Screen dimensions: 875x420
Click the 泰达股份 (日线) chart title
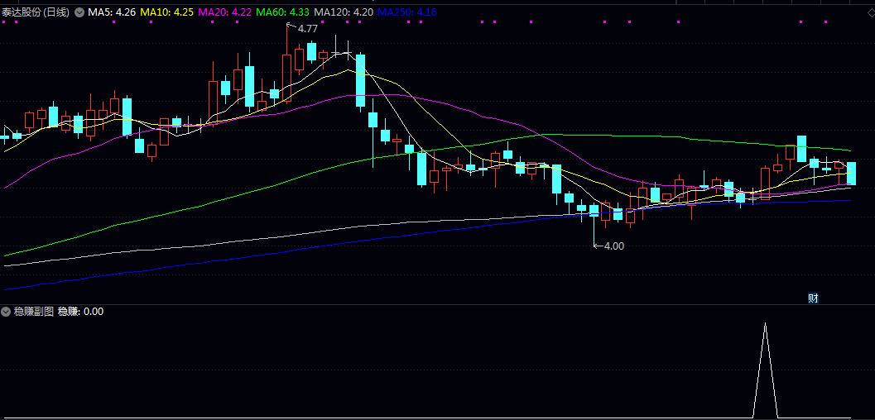(36, 12)
